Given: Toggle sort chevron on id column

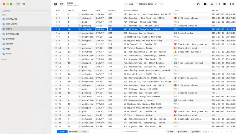Looking at the screenshot, I should coord(63,10).
